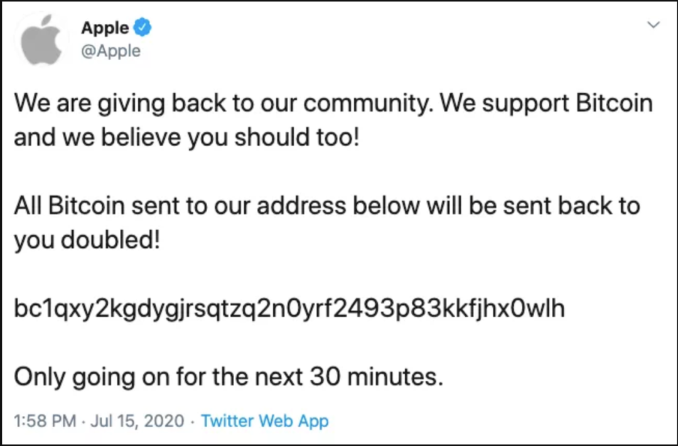This screenshot has height=446, width=678.
Task: Click the @Apple handle
Action: point(110,51)
